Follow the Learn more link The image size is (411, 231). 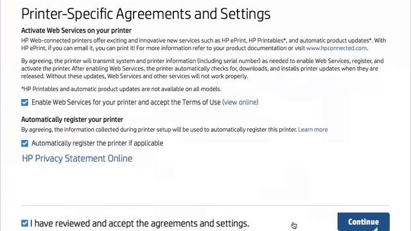click(313, 130)
